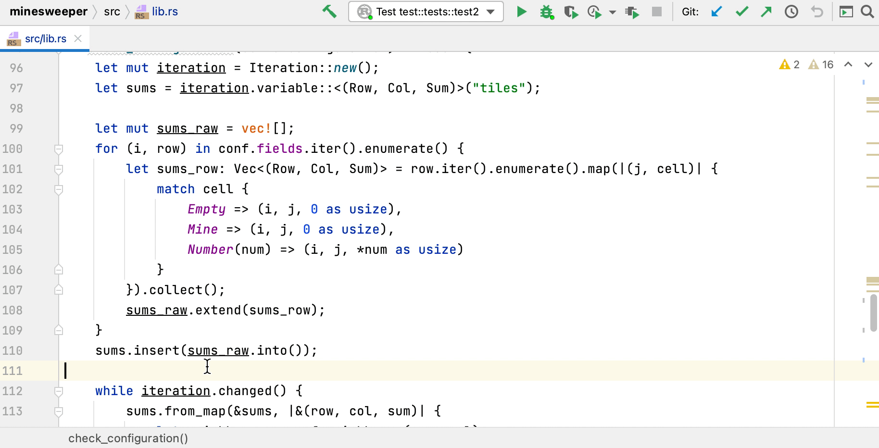This screenshot has width=879, height=448.
Task: Click the vertical scrollbar thumb
Action: 874,312
